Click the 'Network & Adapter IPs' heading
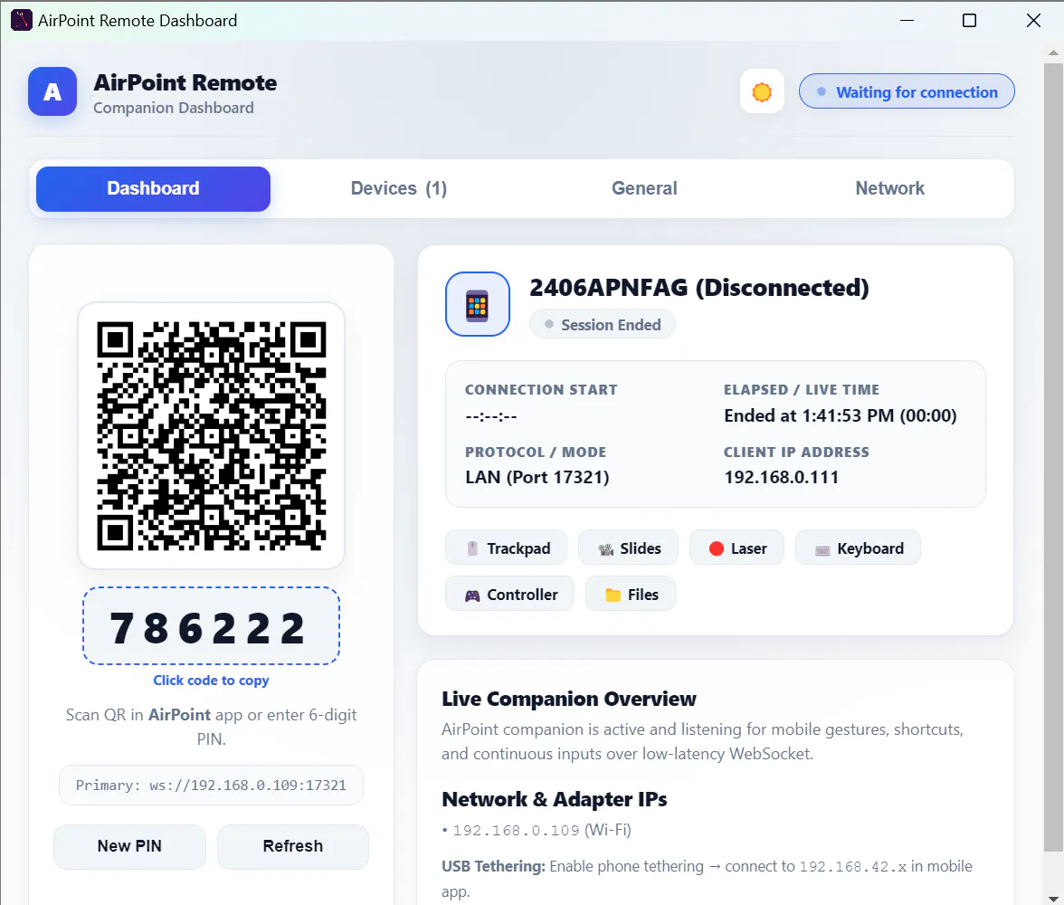Image resolution: width=1064 pixels, height=905 pixels. point(555,799)
